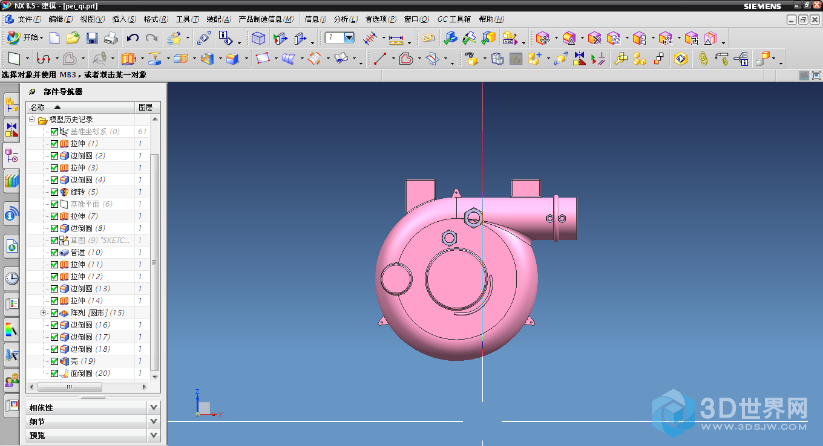Click the Bounded Plane surface icon

[x=263, y=59]
